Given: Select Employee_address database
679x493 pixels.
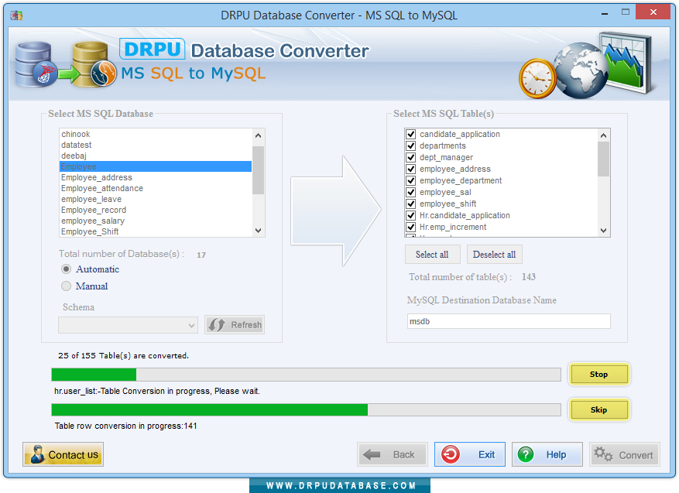Looking at the screenshot, I should point(156,177).
